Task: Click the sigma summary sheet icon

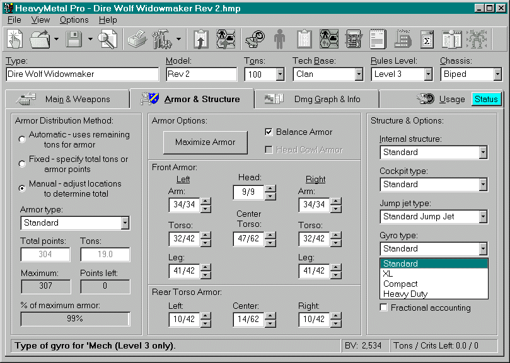Action: [x=427, y=39]
